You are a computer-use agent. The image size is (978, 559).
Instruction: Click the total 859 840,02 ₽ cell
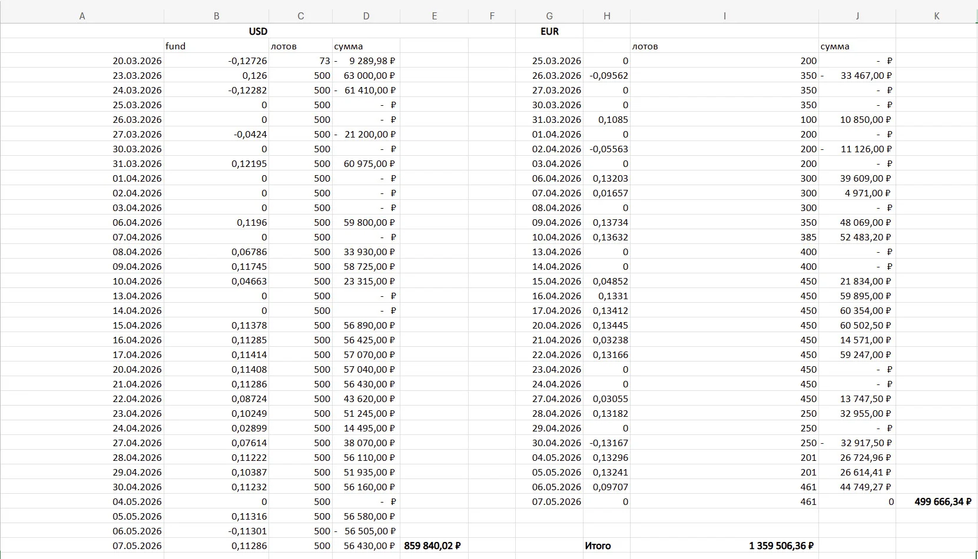pyautogui.click(x=434, y=545)
